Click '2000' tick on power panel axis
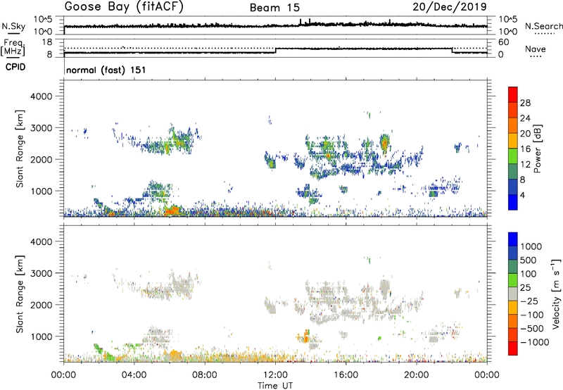Viewport: 563px width, 390px height. click(41, 159)
